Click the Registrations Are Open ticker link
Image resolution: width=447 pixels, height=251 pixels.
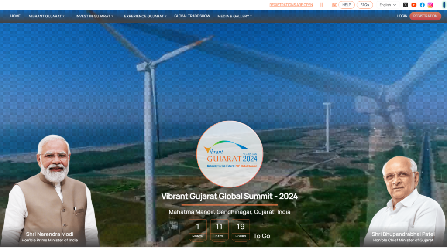pos(291,5)
